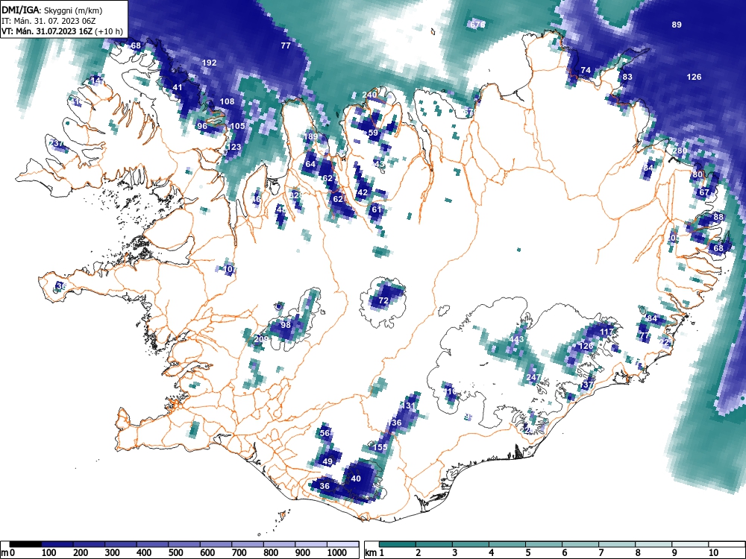
Task: Click the '10' kilometre legend label
Action: pyautogui.click(x=713, y=553)
